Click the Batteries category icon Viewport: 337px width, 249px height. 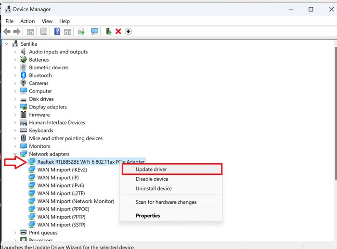point(23,59)
